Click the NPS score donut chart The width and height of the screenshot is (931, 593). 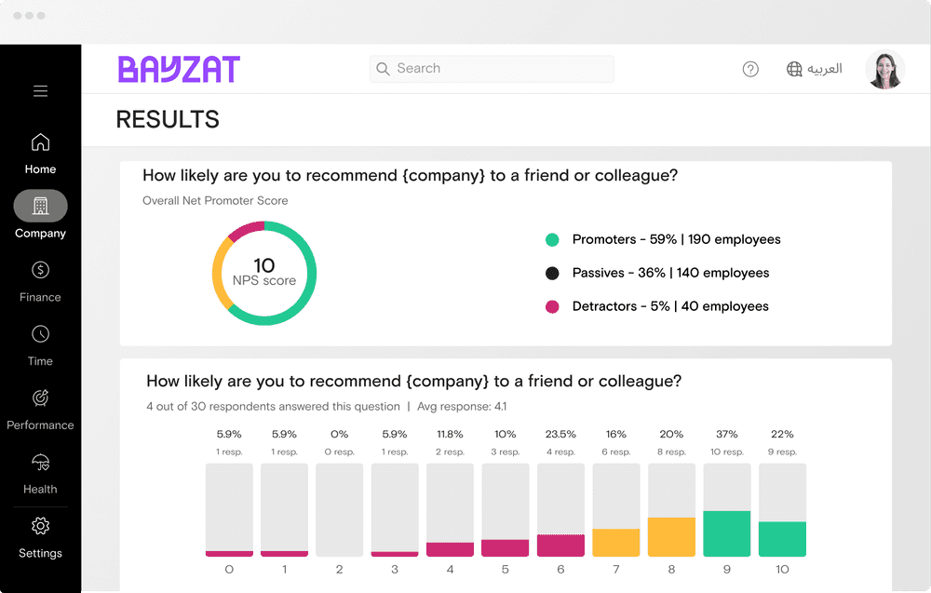tap(264, 273)
